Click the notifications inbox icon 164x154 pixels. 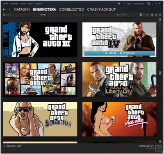119,4
